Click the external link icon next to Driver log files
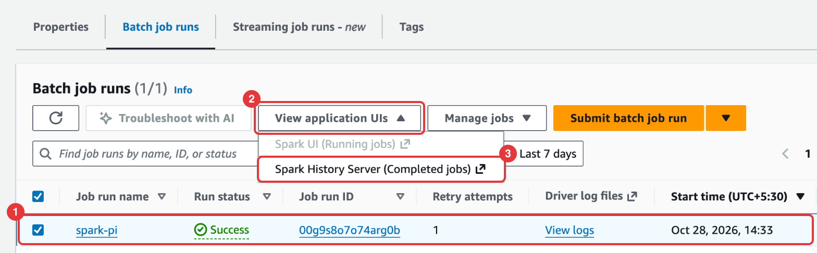The image size is (817, 253). point(633,196)
